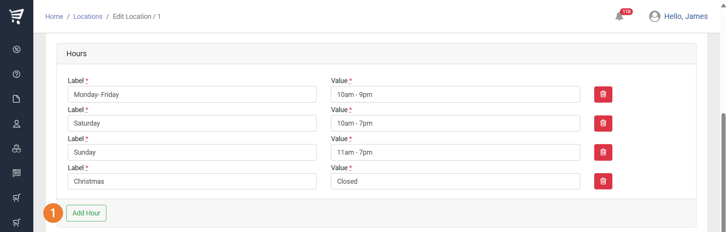The image size is (726, 232).
Task: Delete the Saturday hours row
Action: tap(603, 123)
